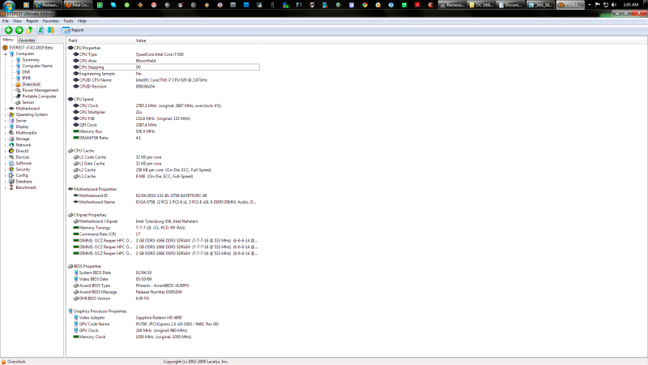Collapse the Computer tree node

pos(6,54)
